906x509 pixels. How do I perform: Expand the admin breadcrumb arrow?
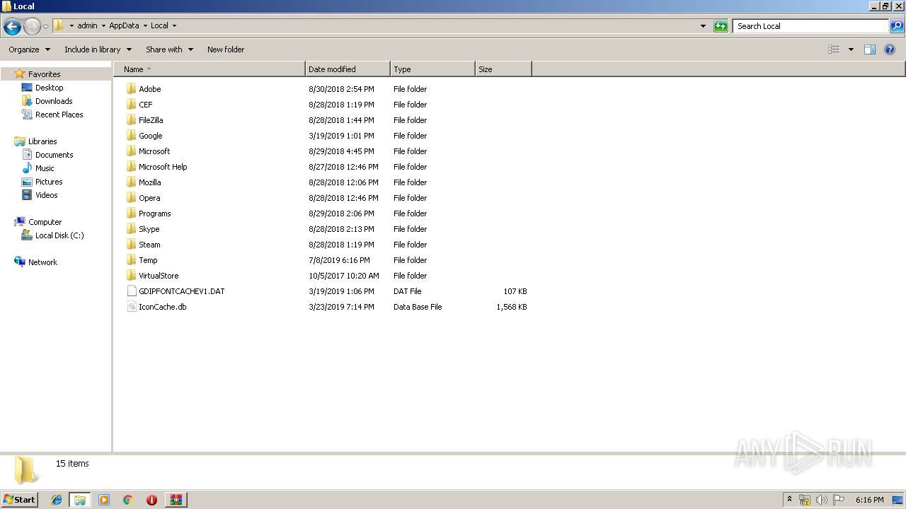pos(103,26)
